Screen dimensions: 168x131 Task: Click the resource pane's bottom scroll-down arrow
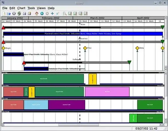click(166, 122)
